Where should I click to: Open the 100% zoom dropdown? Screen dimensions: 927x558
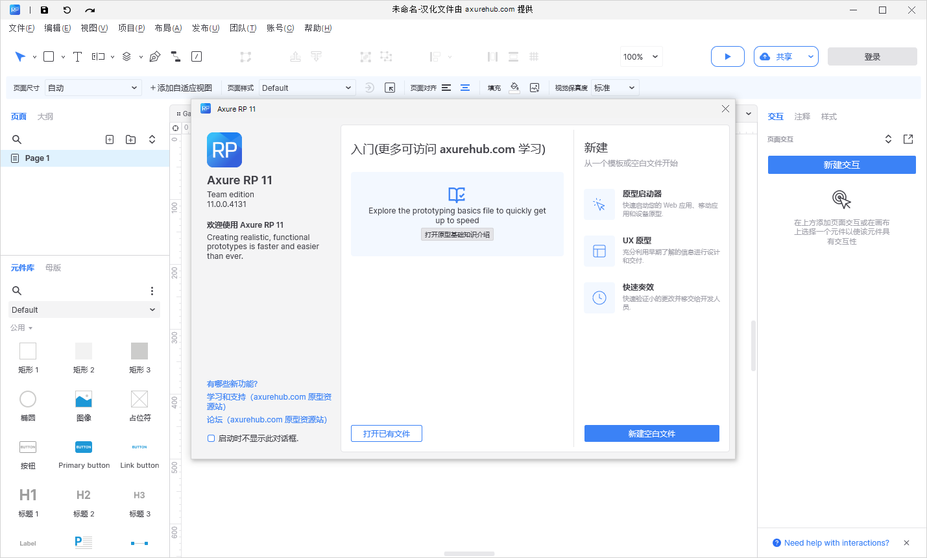[641, 56]
